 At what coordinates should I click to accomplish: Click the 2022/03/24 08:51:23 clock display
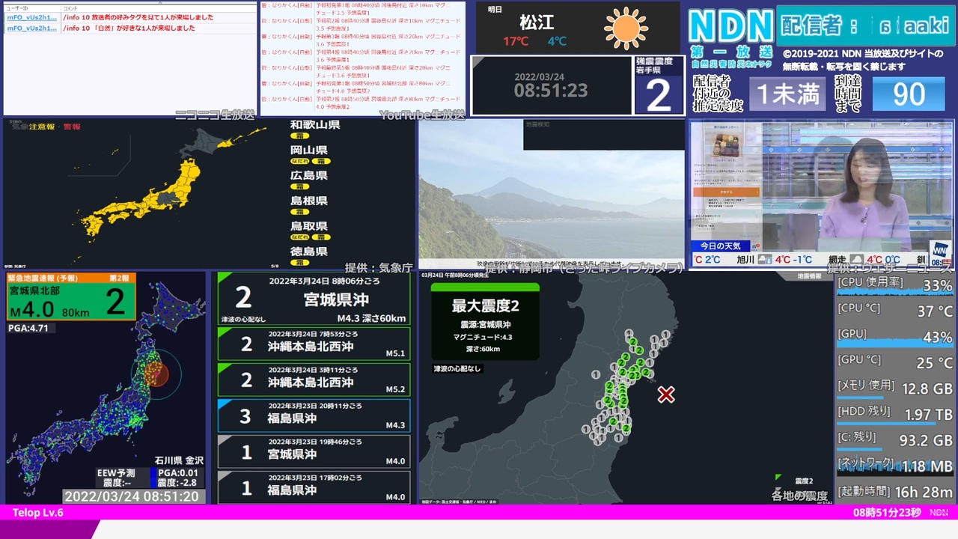point(551,85)
